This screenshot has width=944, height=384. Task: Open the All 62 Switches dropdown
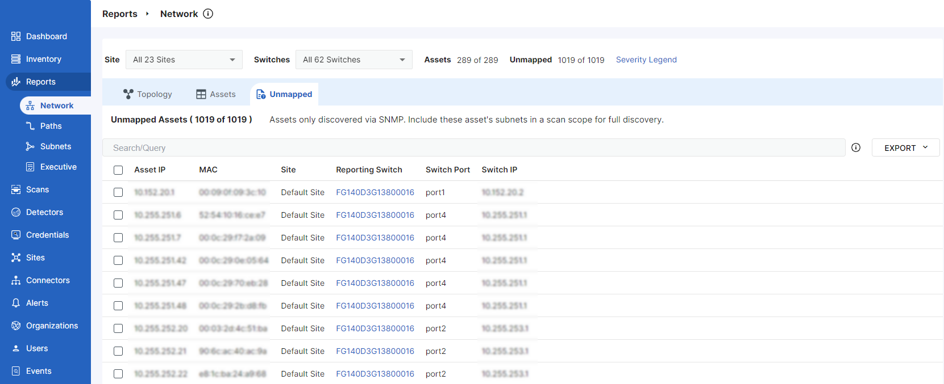pyautogui.click(x=354, y=60)
